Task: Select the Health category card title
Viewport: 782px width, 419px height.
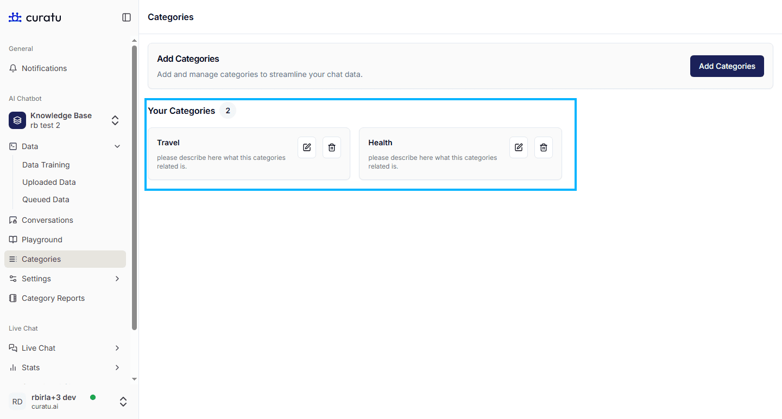Action: tap(380, 143)
